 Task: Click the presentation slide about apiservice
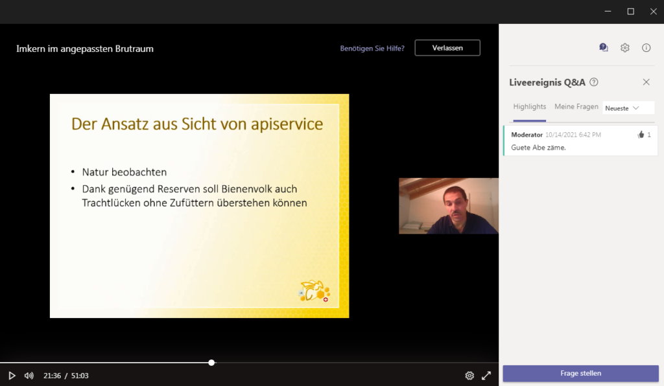tap(200, 206)
